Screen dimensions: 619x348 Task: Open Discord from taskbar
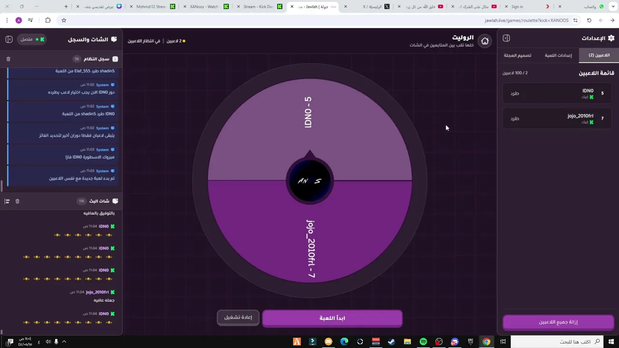(455, 342)
